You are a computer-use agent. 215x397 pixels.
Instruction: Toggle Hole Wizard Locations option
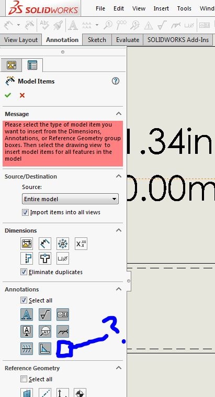click(45, 258)
